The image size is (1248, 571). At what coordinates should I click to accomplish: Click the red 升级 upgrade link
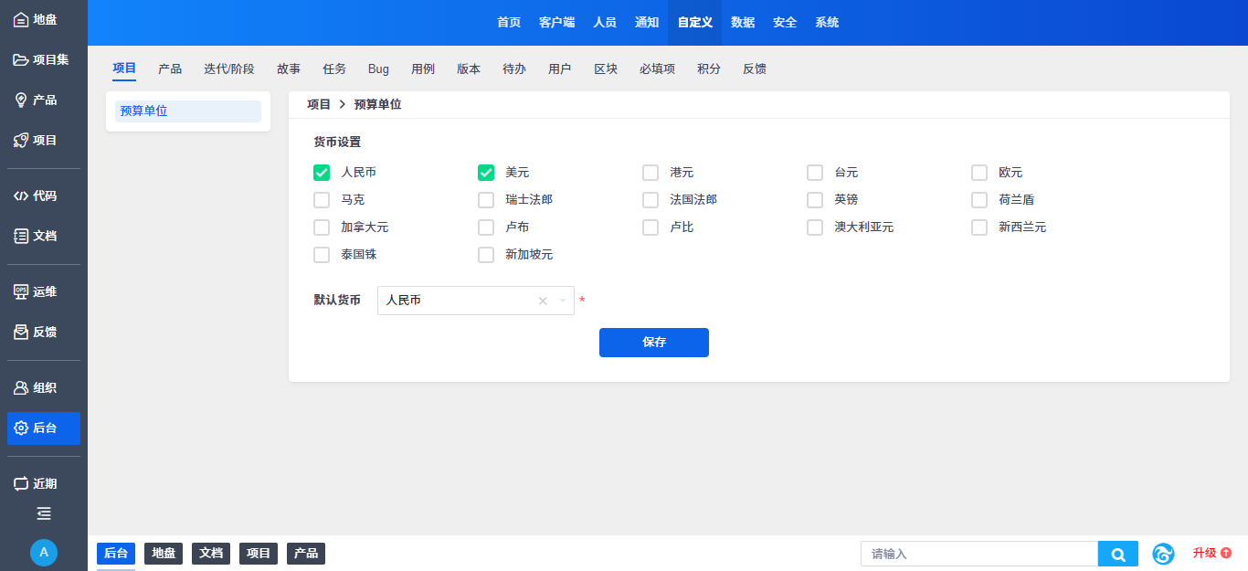(1211, 553)
